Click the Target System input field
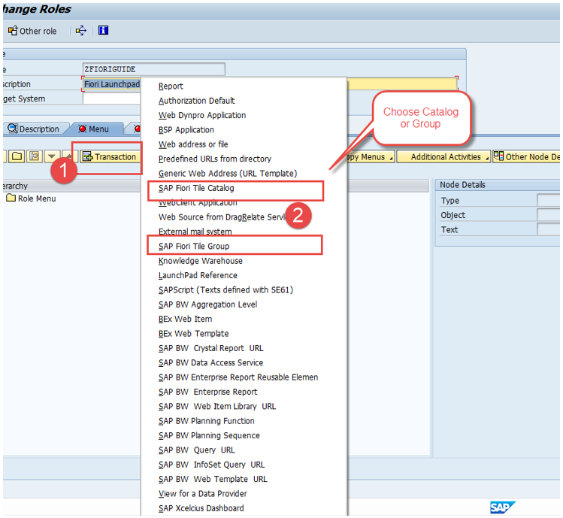Viewport: 563px width, 518px height. [111, 98]
